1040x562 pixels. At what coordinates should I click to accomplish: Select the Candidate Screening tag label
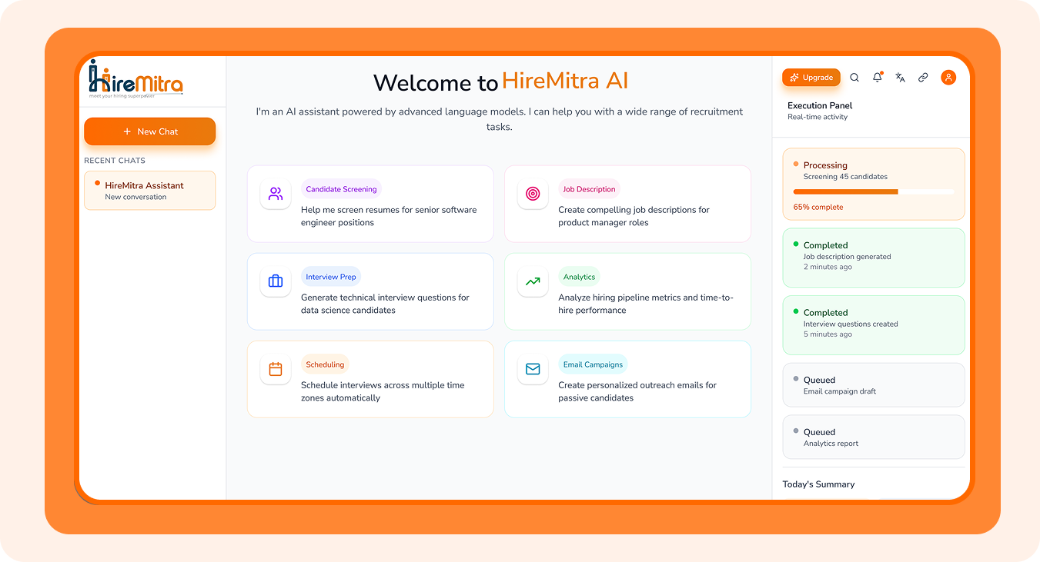341,189
